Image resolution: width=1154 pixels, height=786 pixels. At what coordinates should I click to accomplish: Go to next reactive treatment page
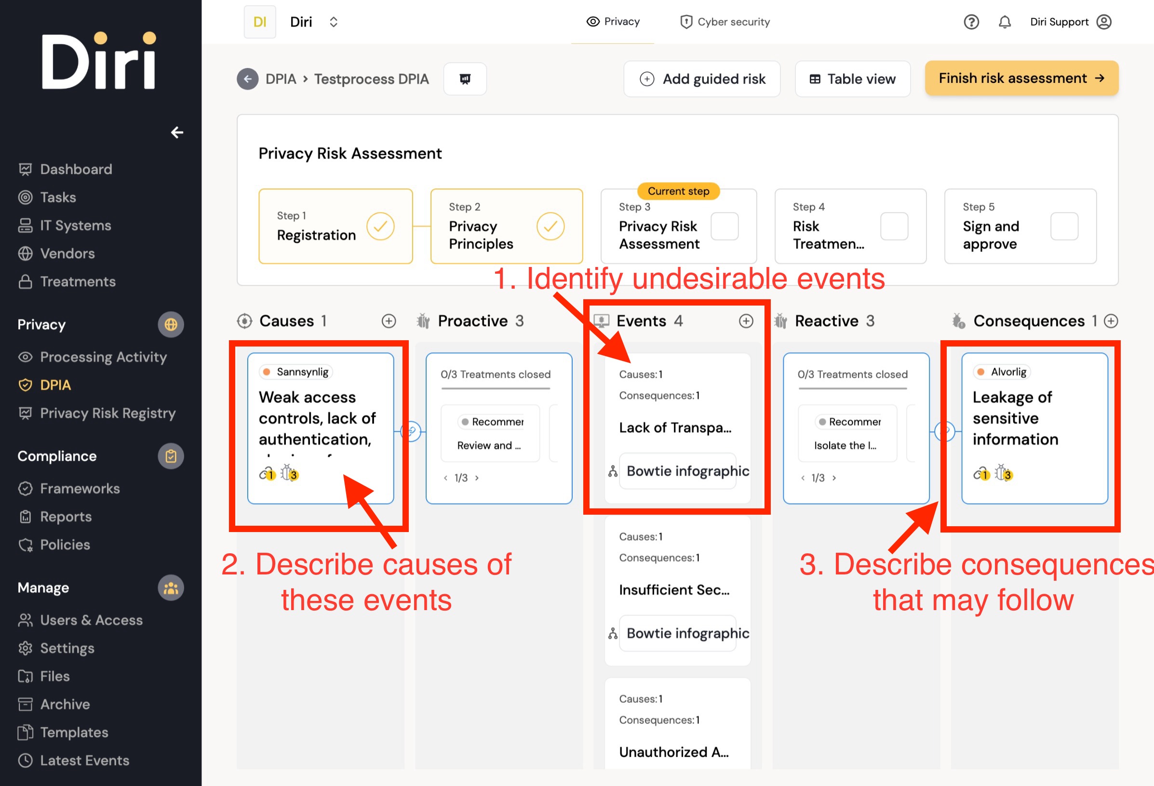834,478
